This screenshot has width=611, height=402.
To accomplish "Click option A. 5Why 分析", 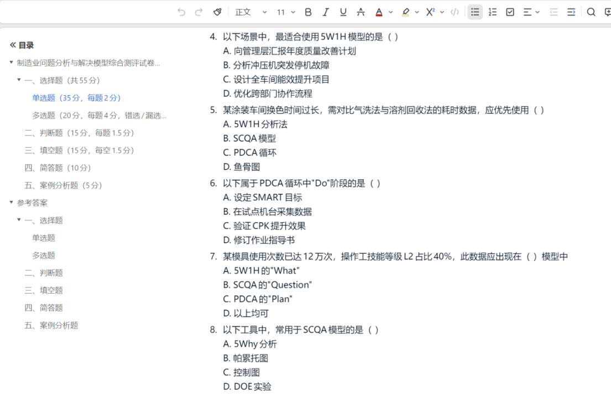I will (x=250, y=344).
